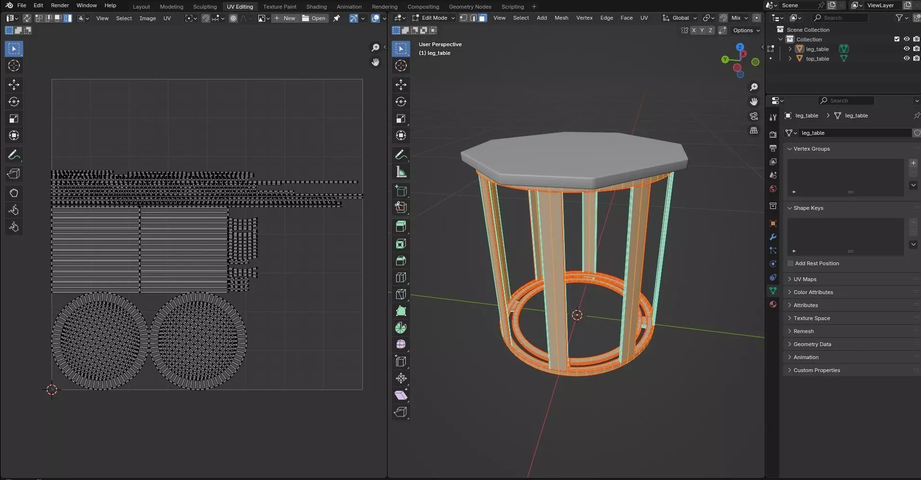Select the Shear tool
Viewport: 921px width, 480px height.
click(401, 395)
